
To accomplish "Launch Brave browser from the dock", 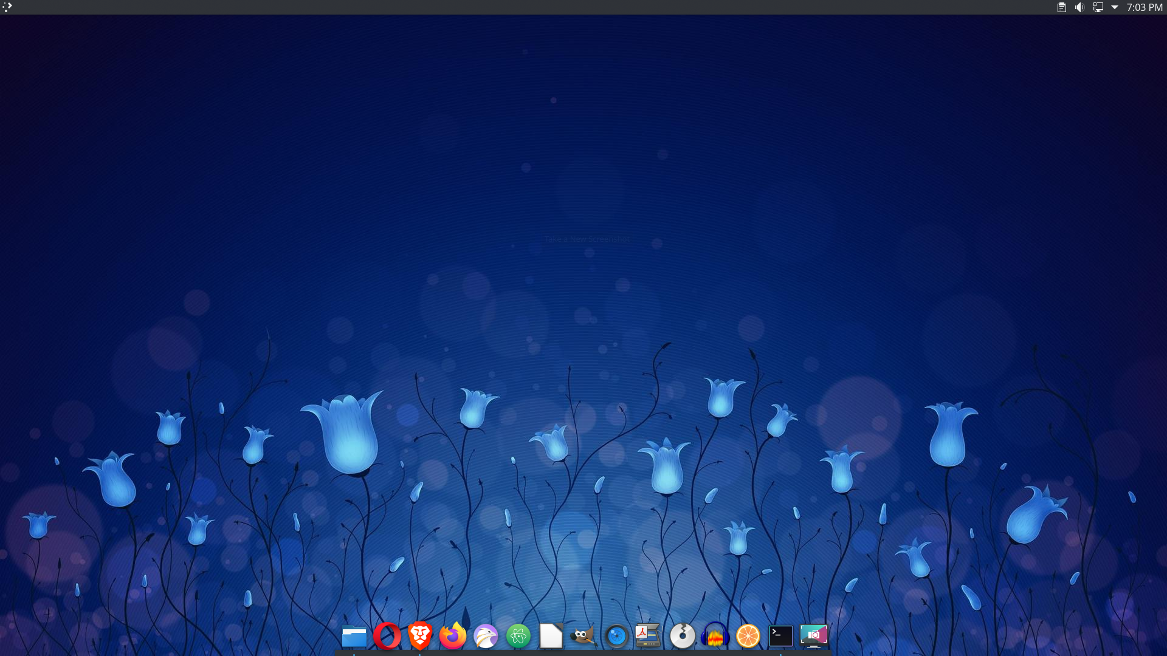I will point(420,636).
